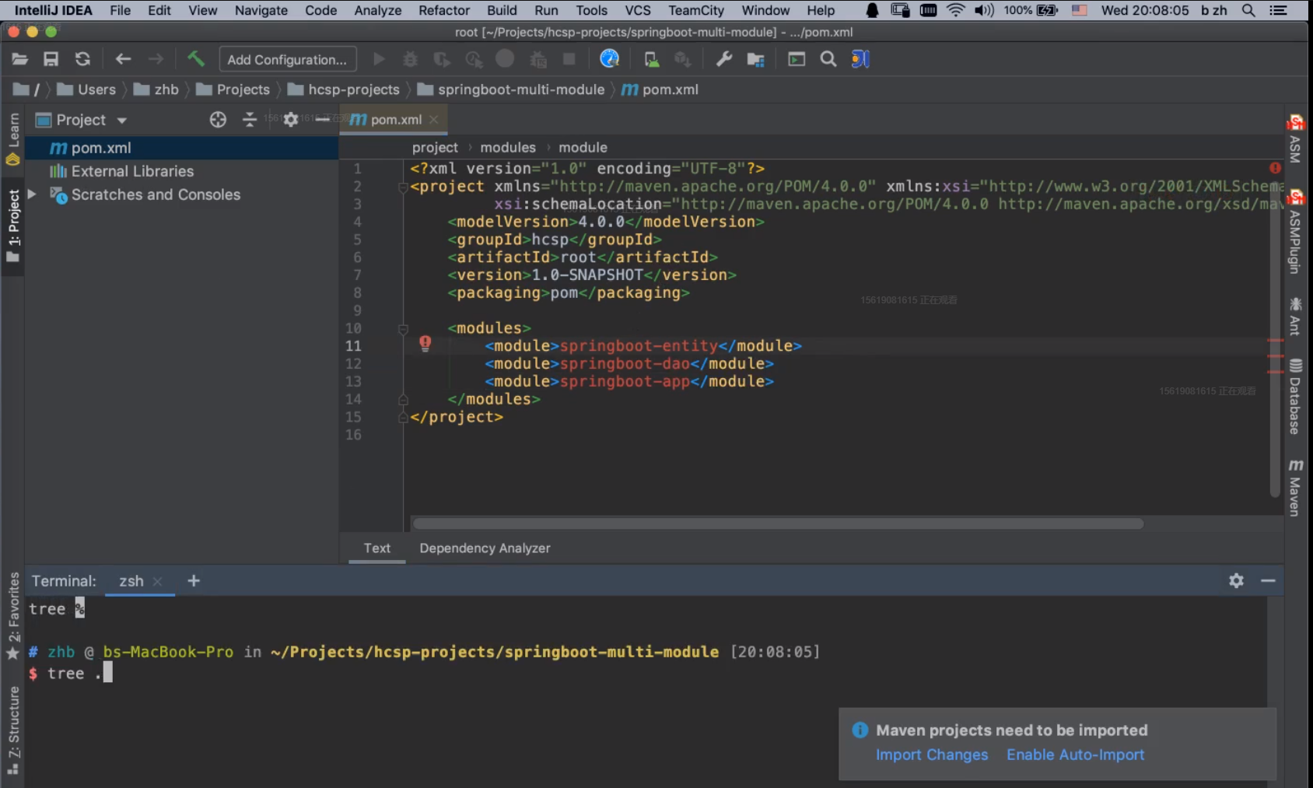
Task: Click the Stop square icon
Action: pyautogui.click(x=569, y=59)
